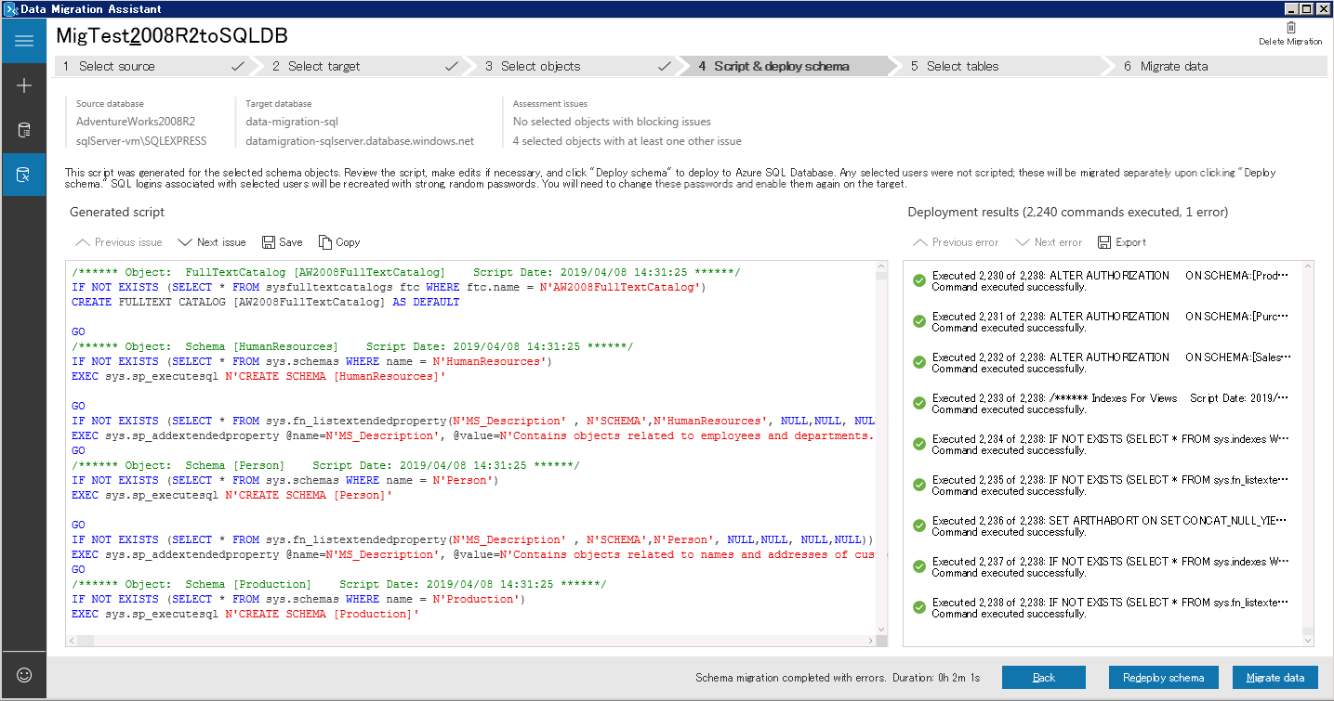Click the Schema [Person] object comment line

pos(325,465)
